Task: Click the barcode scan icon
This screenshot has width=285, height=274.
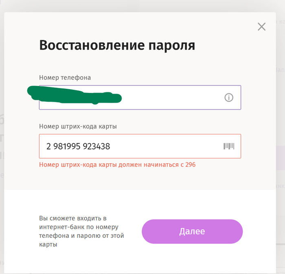Action: 229,146
